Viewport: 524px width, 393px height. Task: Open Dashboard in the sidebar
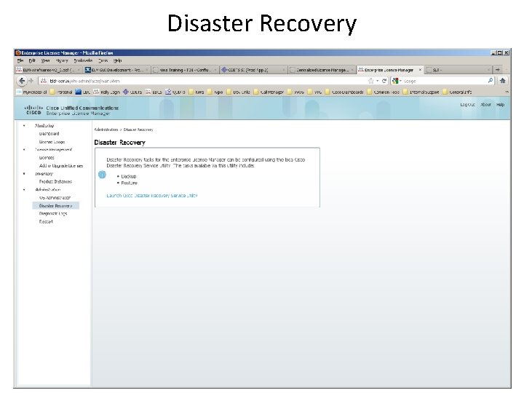pos(49,134)
